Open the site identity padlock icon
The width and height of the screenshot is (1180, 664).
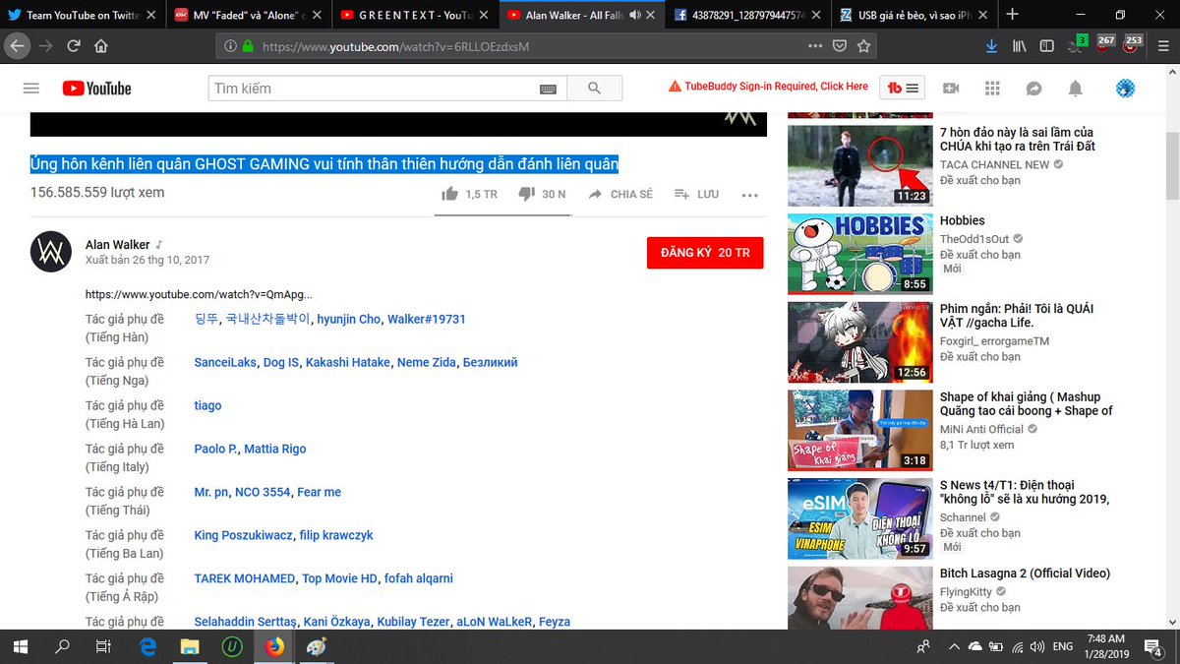pyautogui.click(x=248, y=46)
